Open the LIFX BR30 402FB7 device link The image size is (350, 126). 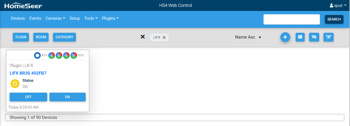tap(28, 73)
